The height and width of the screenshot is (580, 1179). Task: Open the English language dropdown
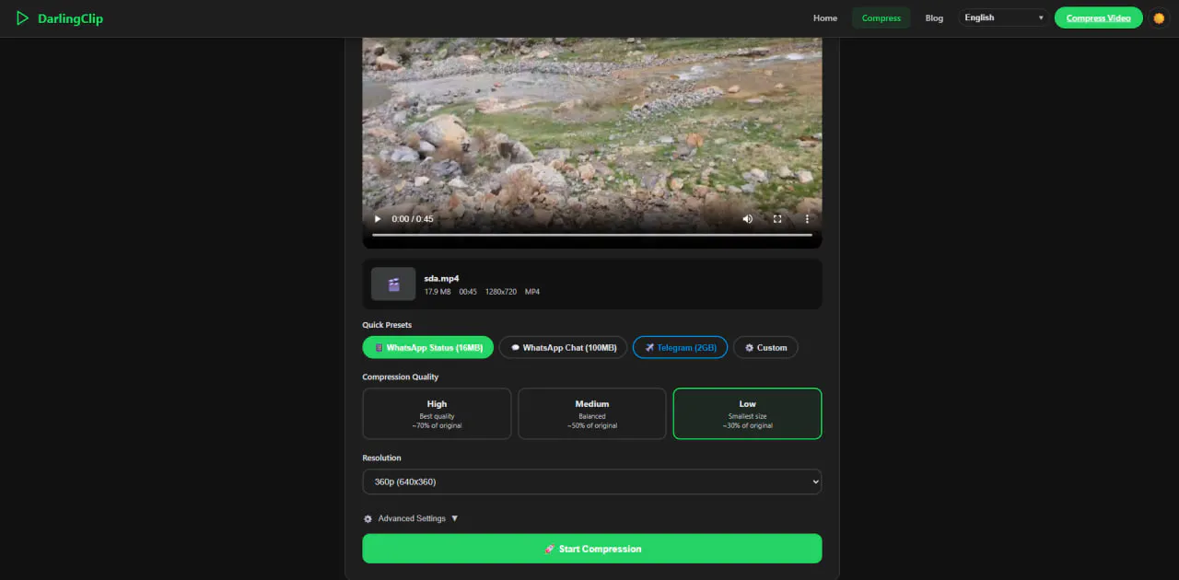[1003, 17]
